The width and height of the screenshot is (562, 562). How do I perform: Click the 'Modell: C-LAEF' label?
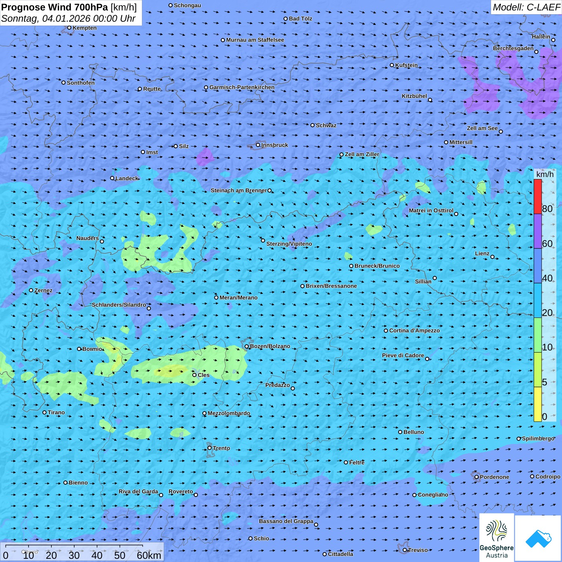pos(526,7)
